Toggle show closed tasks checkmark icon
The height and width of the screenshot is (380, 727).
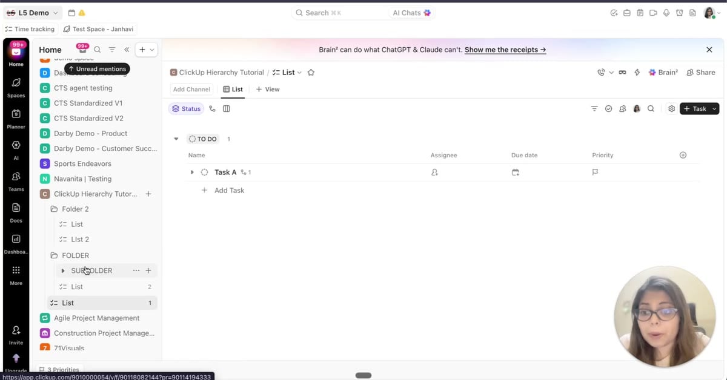(608, 109)
